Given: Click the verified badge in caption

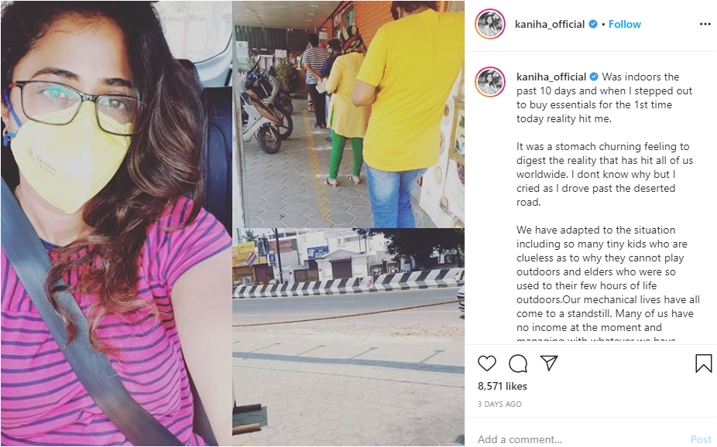Looking at the screenshot, I should (594, 77).
